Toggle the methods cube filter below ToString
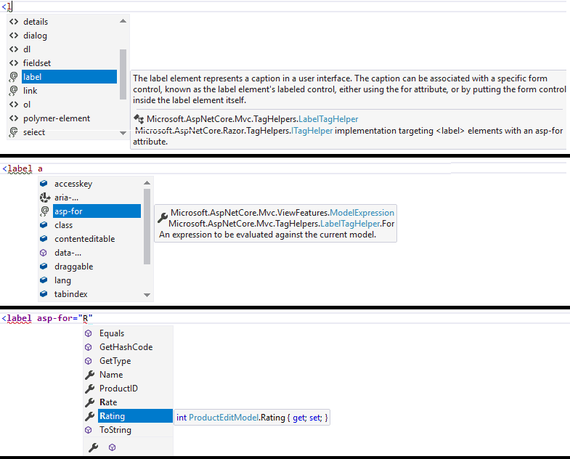570x459 pixels. click(112, 448)
